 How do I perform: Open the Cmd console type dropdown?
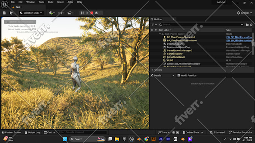pos(49,133)
